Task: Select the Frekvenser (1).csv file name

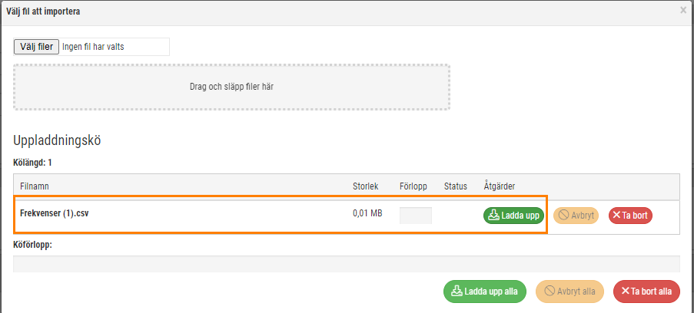Action: (55, 213)
